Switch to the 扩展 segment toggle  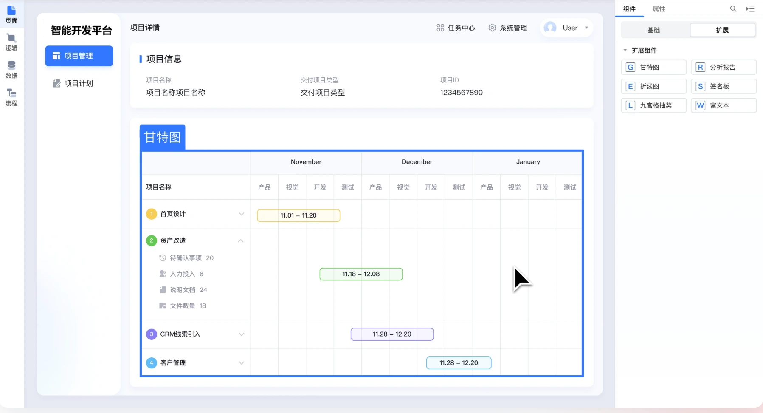click(x=722, y=30)
